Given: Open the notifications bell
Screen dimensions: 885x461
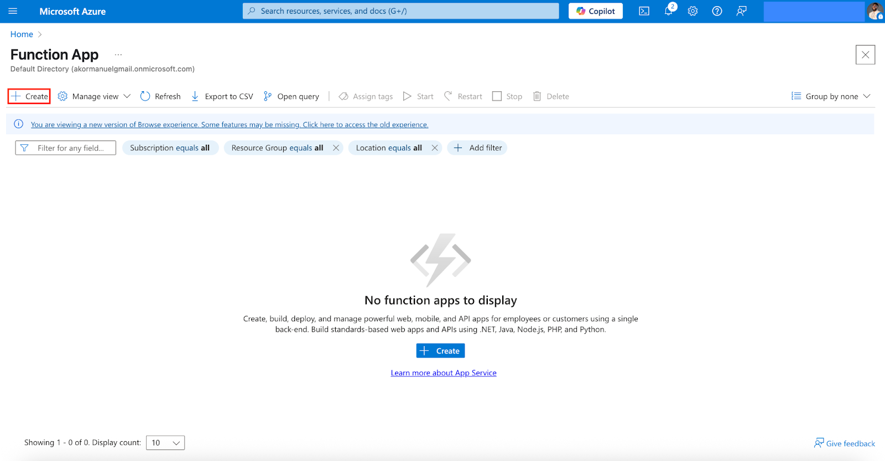Looking at the screenshot, I should point(669,11).
